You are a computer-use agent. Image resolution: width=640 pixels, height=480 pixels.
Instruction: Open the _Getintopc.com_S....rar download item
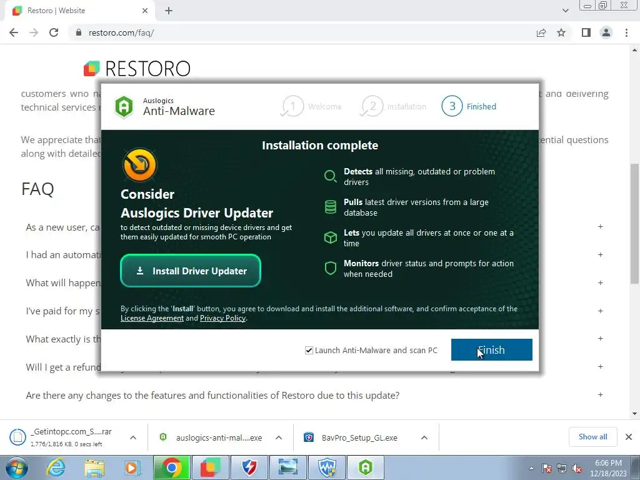(x=65, y=437)
